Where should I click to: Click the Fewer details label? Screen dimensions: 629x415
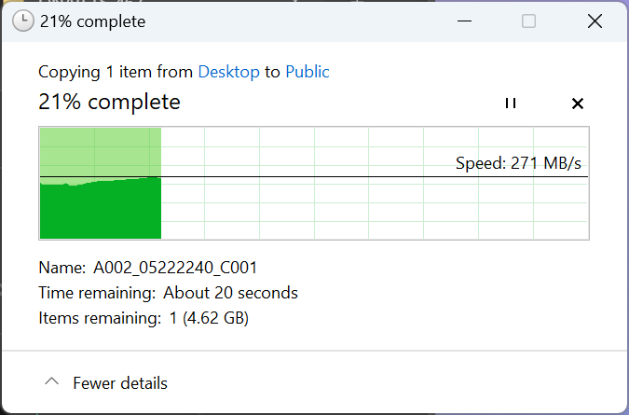(x=120, y=383)
